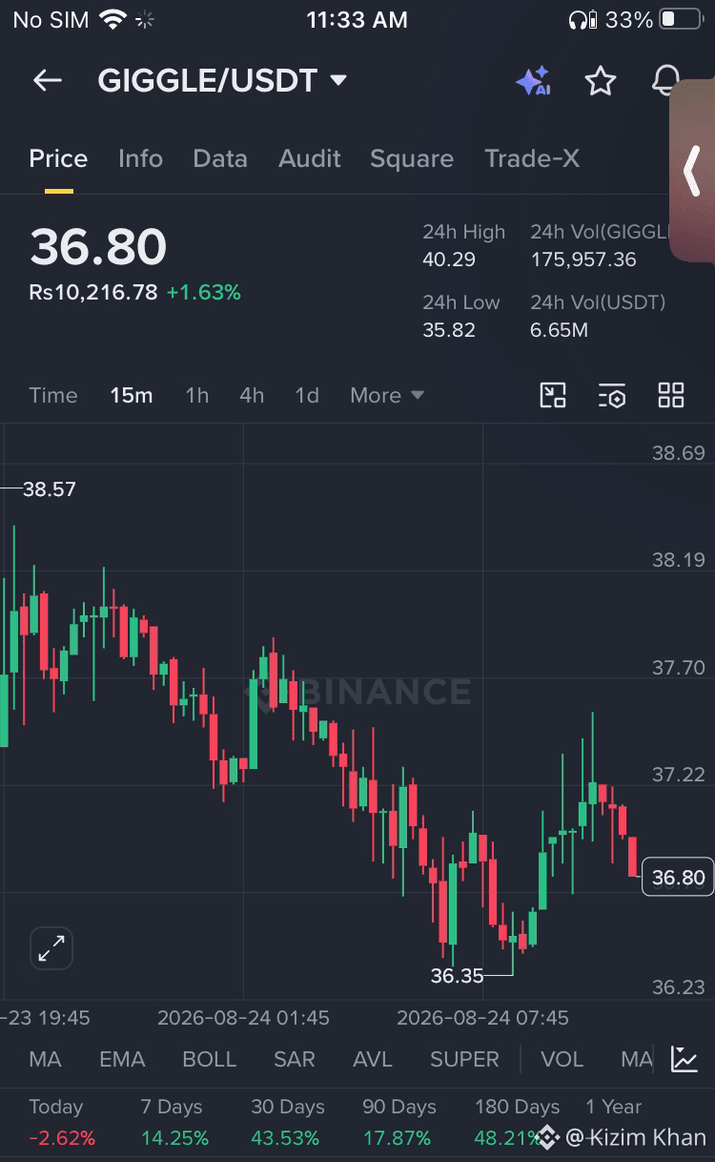Open the indicator chart icon at bottom
Image resolution: width=715 pixels, height=1162 pixels.
[684, 1058]
